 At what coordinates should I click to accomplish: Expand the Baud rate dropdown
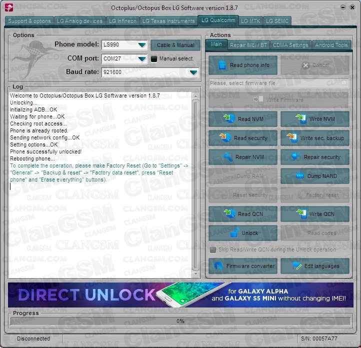click(x=193, y=72)
